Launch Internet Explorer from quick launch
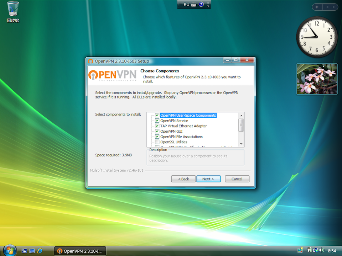The height and width of the screenshot is (256, 342). [x=40, y=251]
